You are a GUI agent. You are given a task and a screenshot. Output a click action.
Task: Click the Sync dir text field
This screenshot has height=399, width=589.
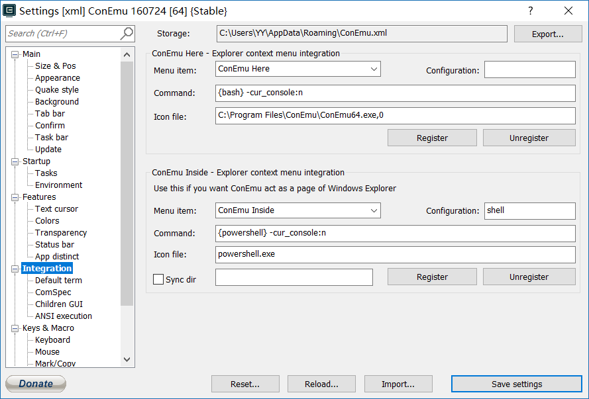[294, 277]
